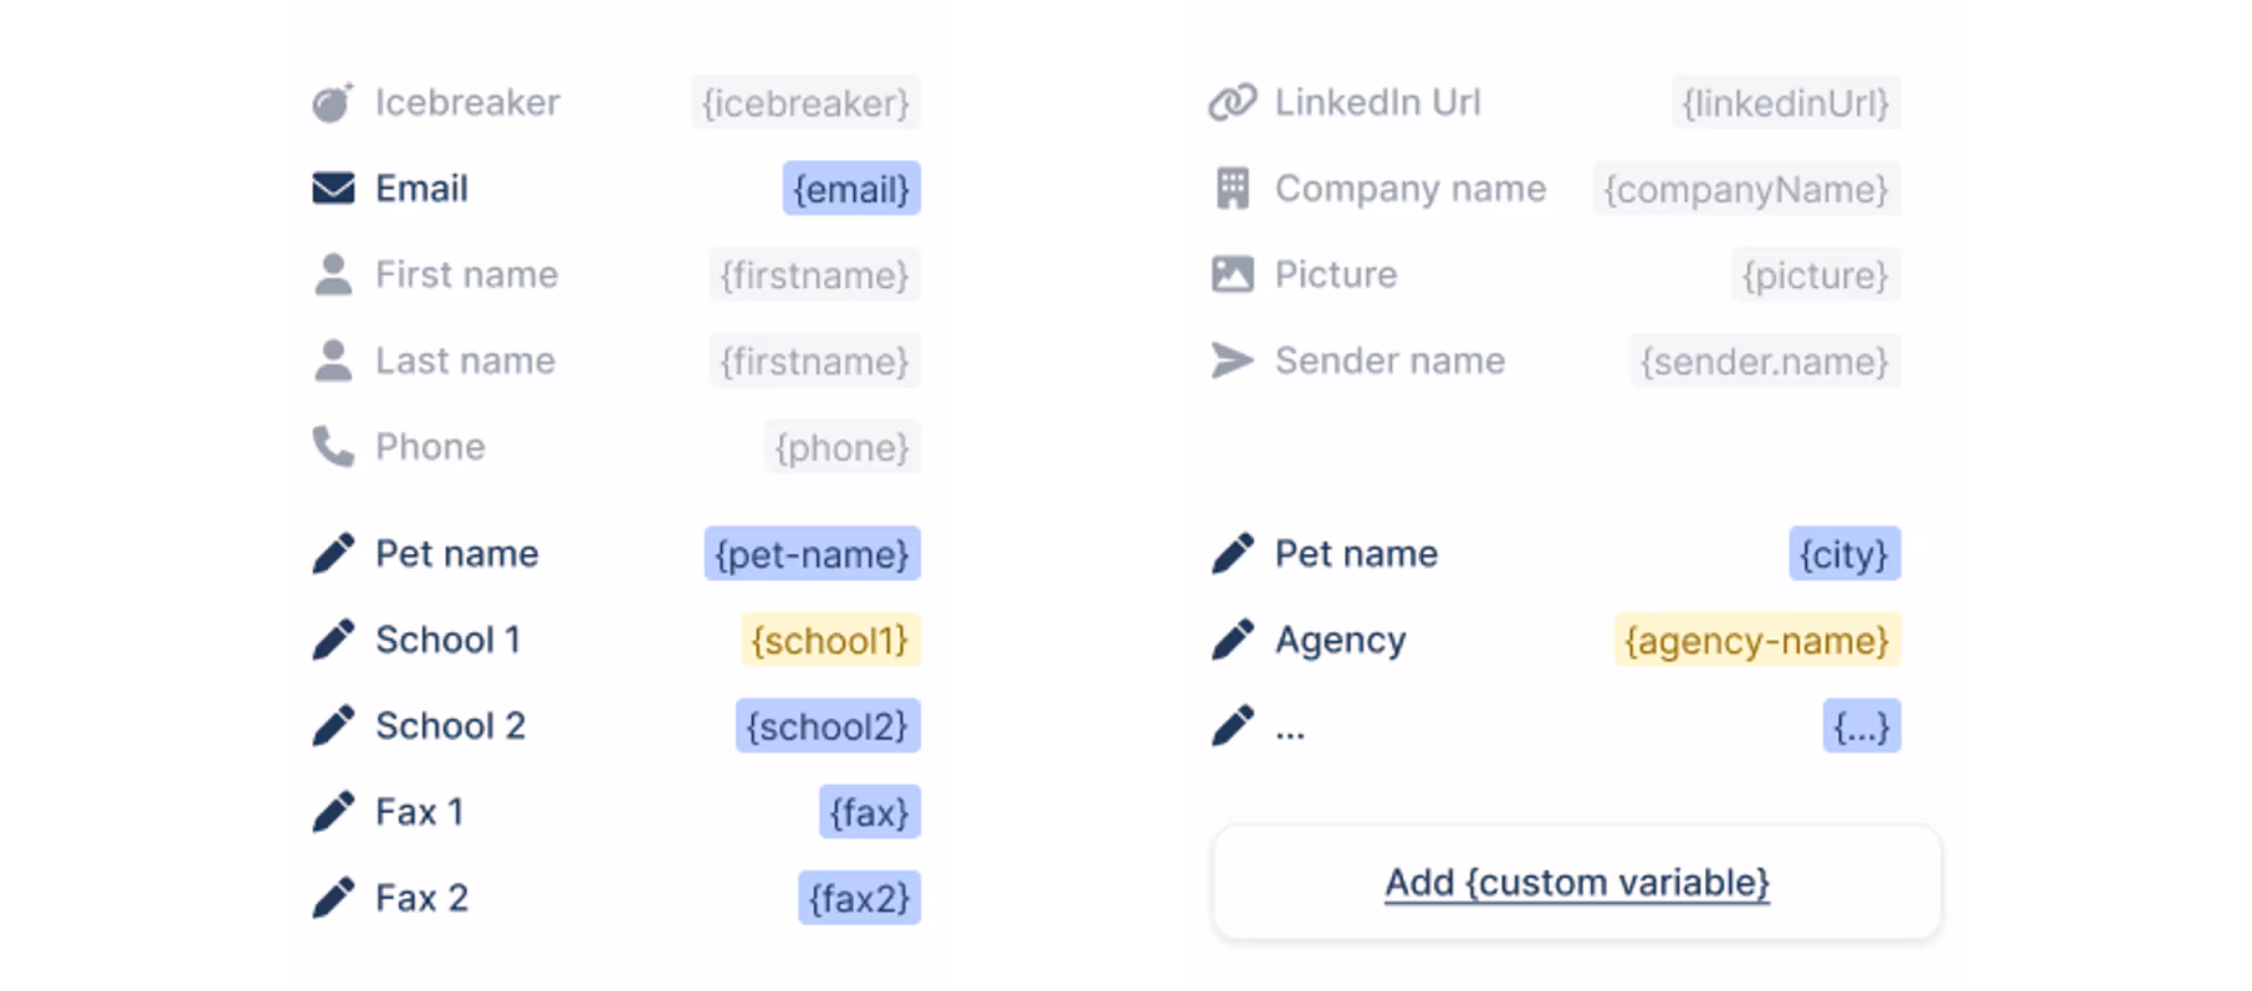Click the pencil icon beside School 1

333,640
